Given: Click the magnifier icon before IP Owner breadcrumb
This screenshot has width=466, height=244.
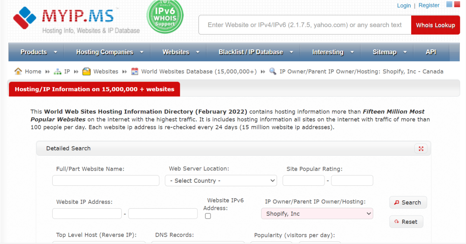Looking at the screenshot, I should [273, 71].
